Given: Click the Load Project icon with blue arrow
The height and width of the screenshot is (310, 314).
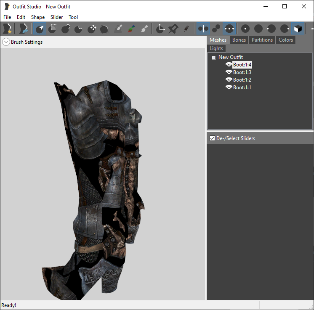Looking at the screenshot, I should [x=23, y=29].
